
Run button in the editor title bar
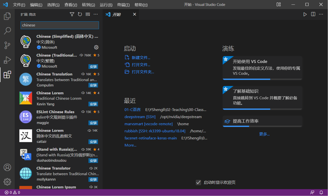pos(305,14)
